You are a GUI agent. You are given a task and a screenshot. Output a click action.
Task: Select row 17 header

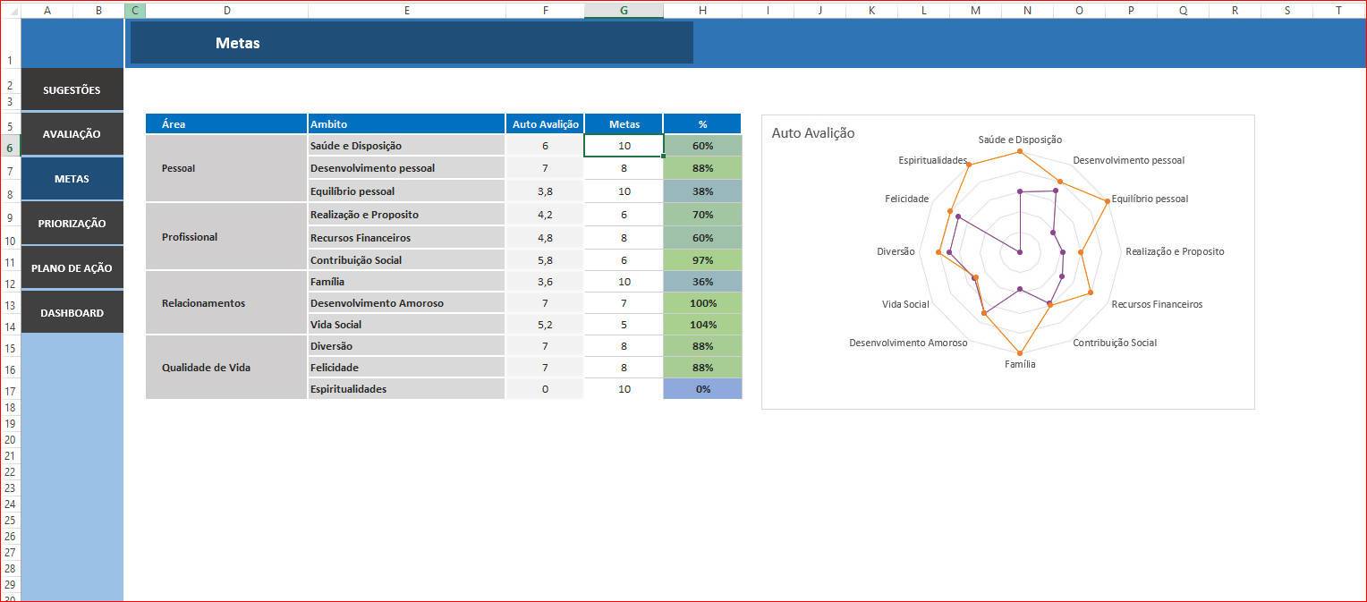pyautogui.click(x=10, y=391)
